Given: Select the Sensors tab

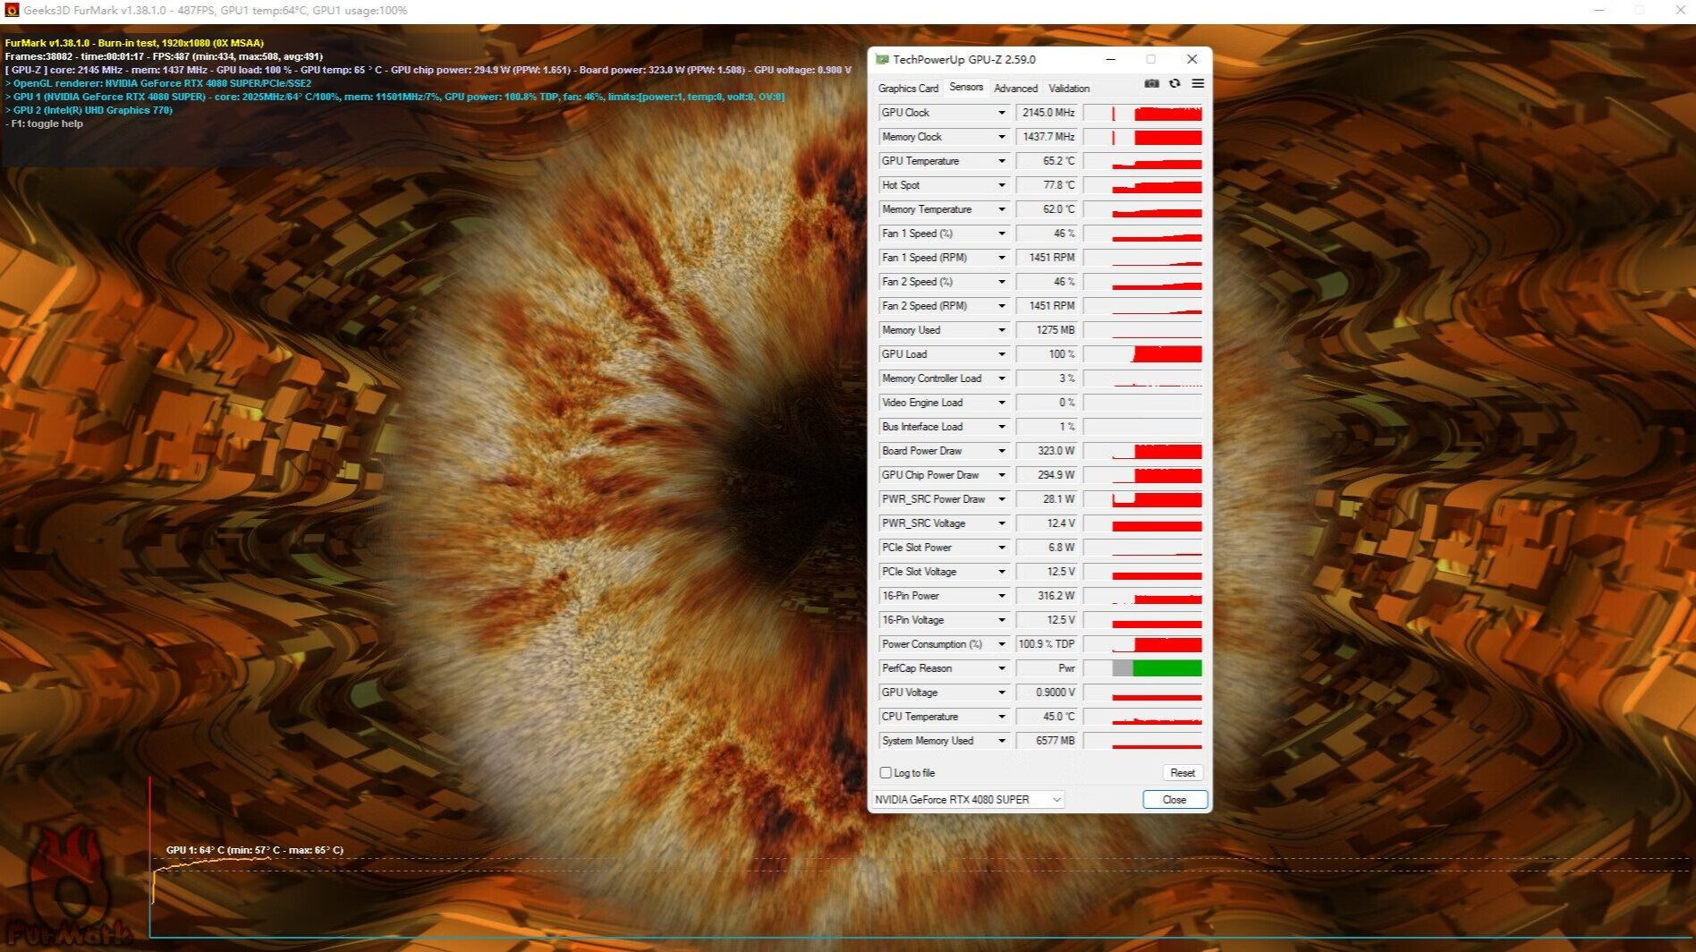Looking at the screenshot, I should 966,87.
